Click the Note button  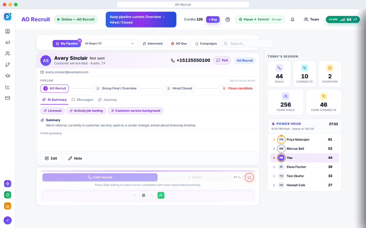tap(75, 158)
